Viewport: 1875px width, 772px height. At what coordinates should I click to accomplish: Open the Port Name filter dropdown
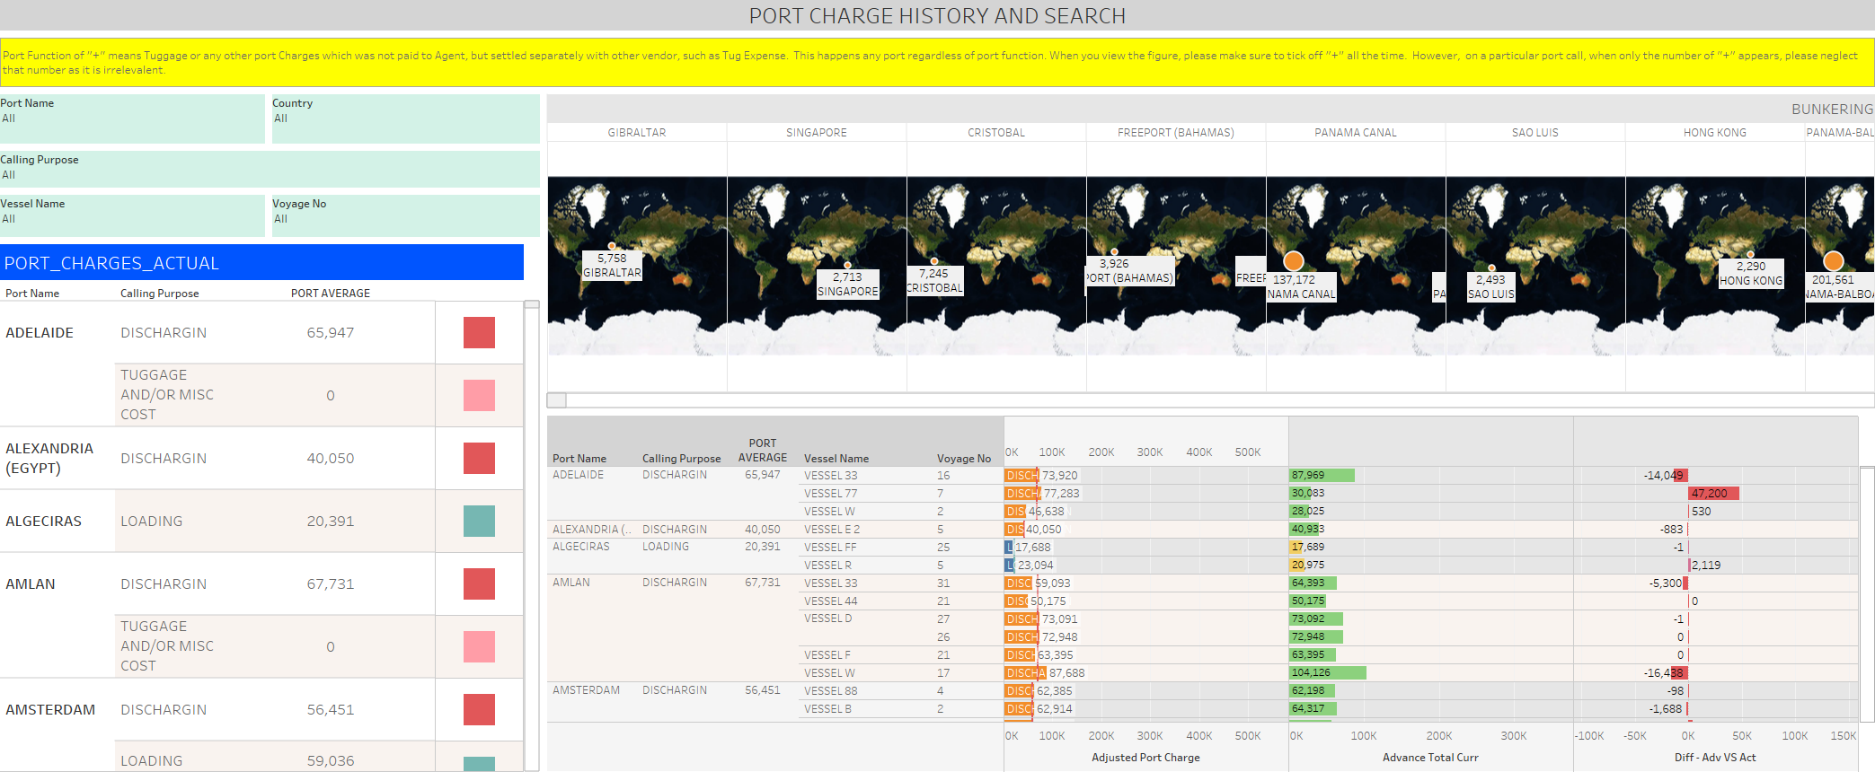point(132,118)
